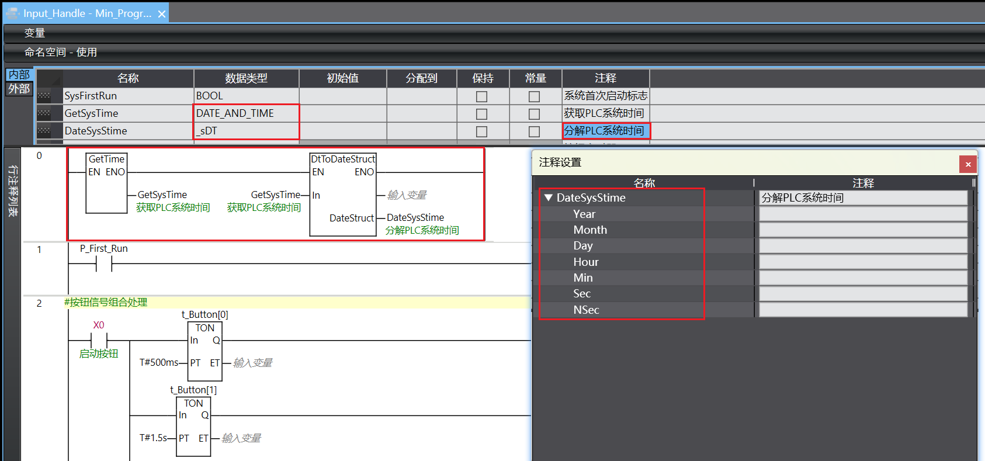985x461 pixels.
Task: Select the DtToDateStruct function block
Action: point(343,194)
